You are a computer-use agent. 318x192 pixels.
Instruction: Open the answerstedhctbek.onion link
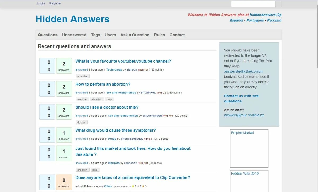(243, 71)
